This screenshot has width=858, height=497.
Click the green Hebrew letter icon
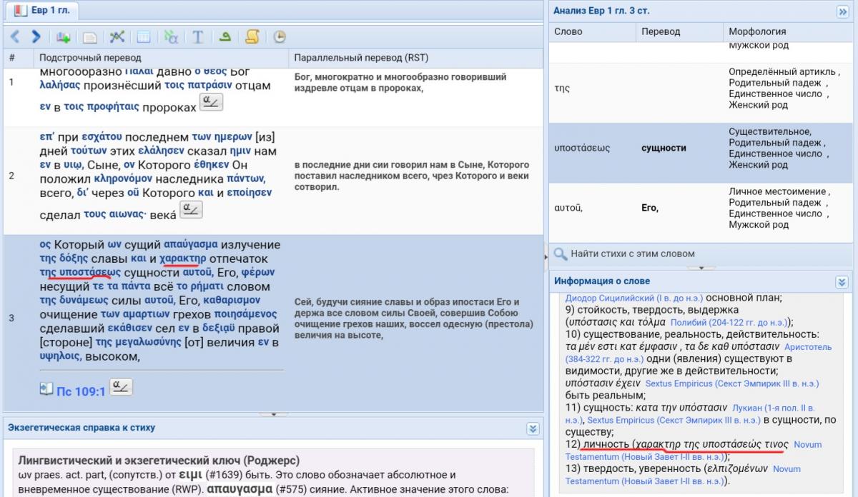click(225, 37)
